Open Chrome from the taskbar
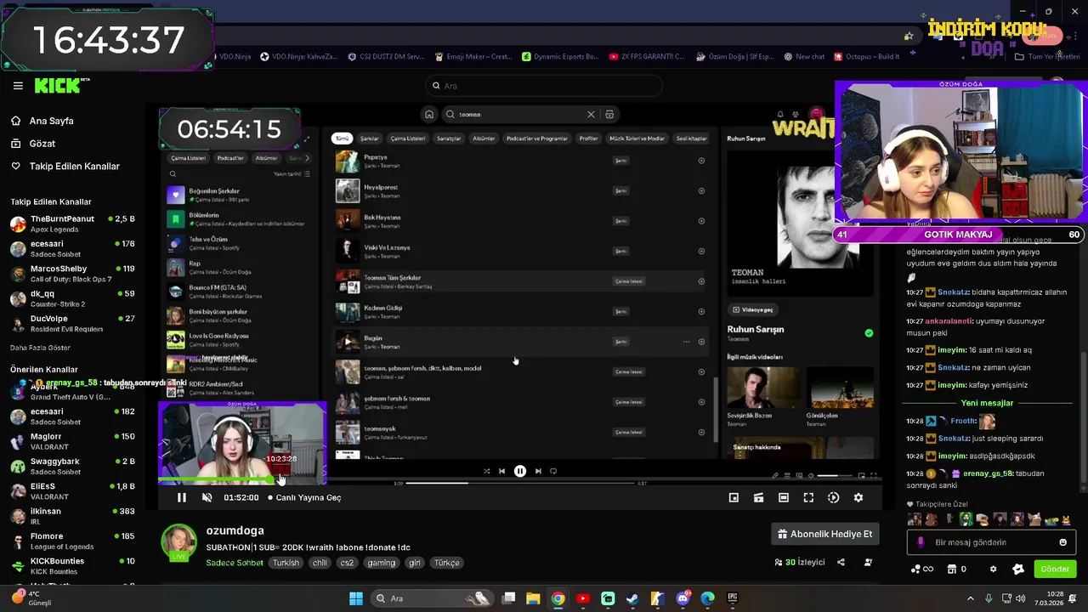This screenshot has width=1088, height=612. click(x=558, y=598)
